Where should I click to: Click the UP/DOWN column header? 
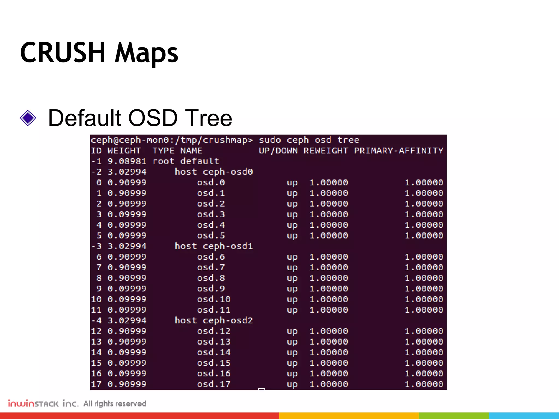(278, 151)
